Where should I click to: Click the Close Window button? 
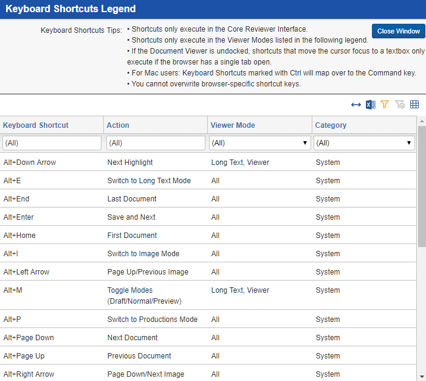coord(398,31)
